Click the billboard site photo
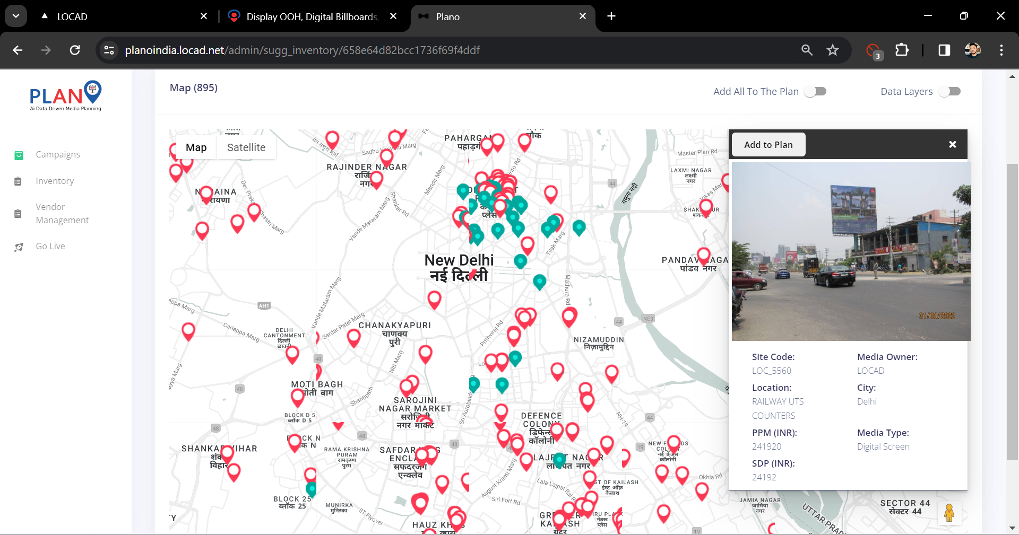This screenshot has height=535, width=1019. [x=851, y=251]
